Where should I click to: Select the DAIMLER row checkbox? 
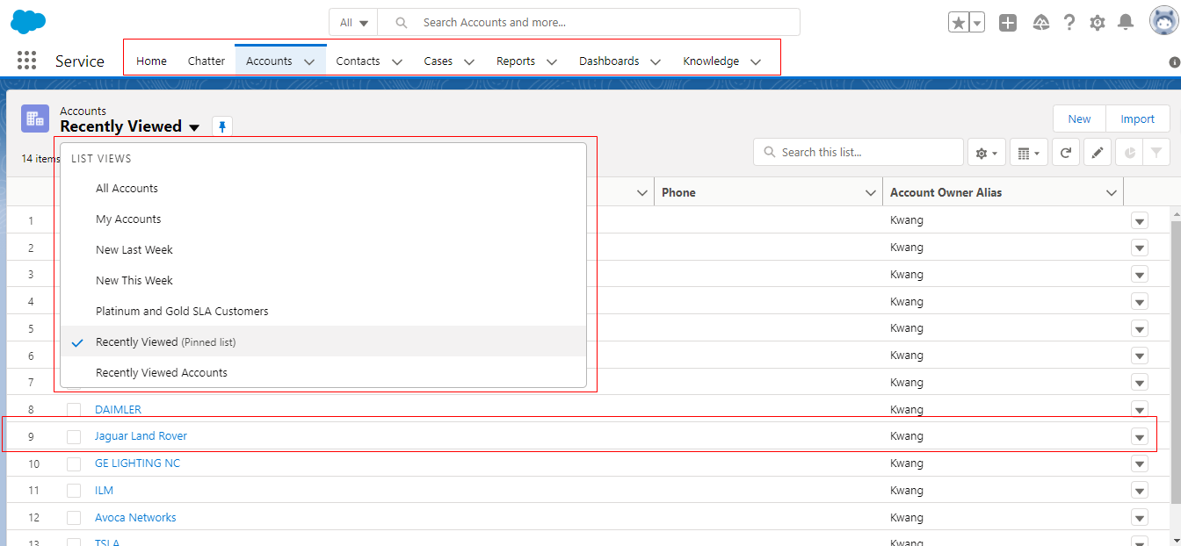(x=74, y=410)
